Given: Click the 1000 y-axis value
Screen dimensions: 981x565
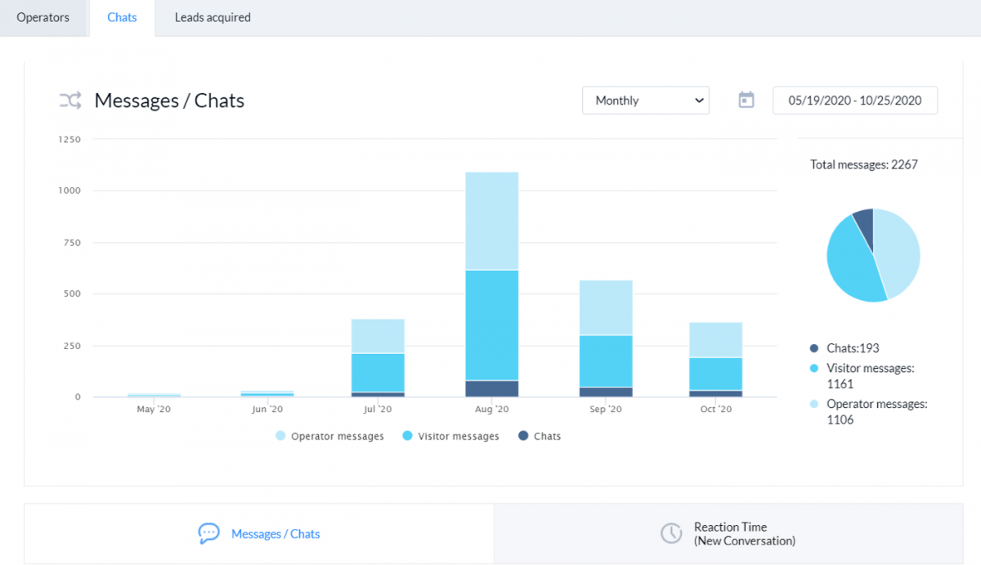Looking at the screenshot, I should click(x=69, y=191).
